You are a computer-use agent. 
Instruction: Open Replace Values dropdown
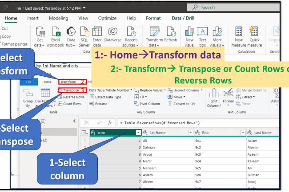(x=150, y=90)
